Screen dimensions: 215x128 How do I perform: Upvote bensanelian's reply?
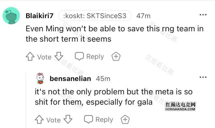[39, 119]
